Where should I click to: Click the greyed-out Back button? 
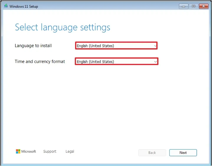point(152,153)
